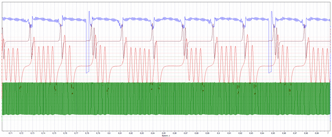Click the 6,94 time axis label
Viewport: 332px width, 137px height.
[262, 133]
